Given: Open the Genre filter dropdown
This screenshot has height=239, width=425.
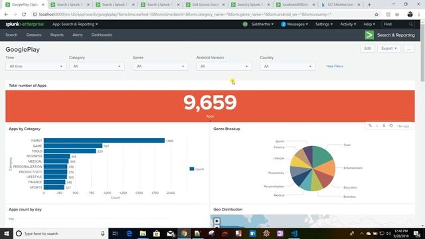Looking at the screenshot, I should coord(160,66).
